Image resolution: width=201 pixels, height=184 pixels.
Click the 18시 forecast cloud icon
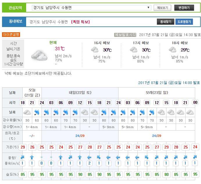(x=173, y=50)
